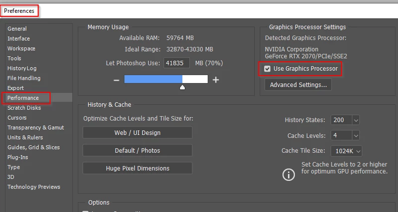398x212 pixels.
Task: Expand the Cache Levels dropdown arrow
Action: [356, 135]
